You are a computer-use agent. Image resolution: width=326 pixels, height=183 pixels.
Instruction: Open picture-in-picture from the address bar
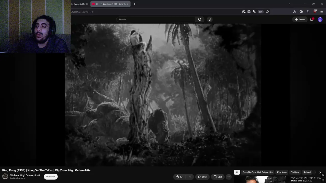(x=244, y=12)
